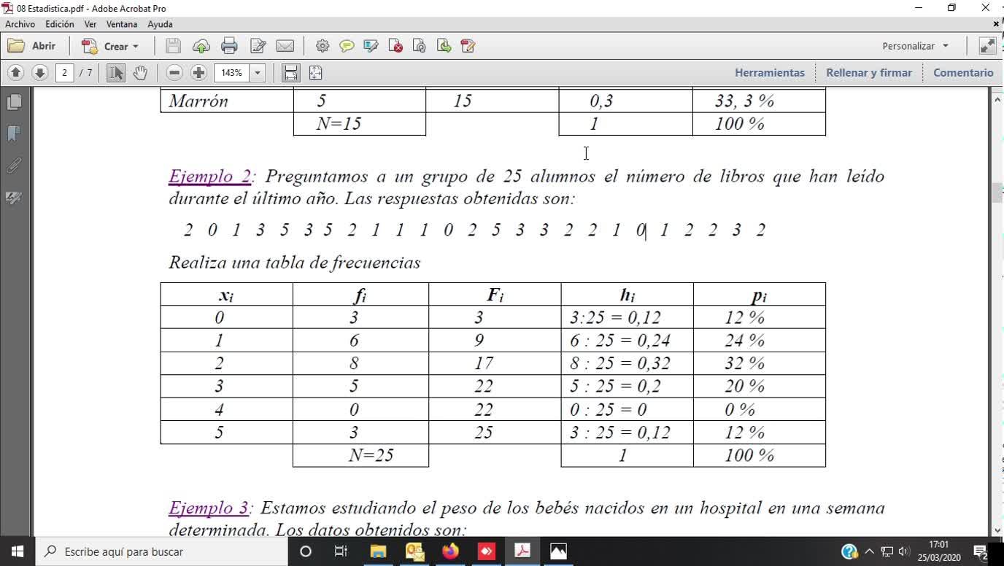Choose the Hand pan tool
Screen dimensions: 1004x566
pos(140,72)
